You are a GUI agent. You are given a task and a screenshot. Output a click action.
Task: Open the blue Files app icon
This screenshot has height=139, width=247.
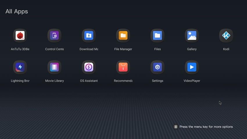[157, 36]
